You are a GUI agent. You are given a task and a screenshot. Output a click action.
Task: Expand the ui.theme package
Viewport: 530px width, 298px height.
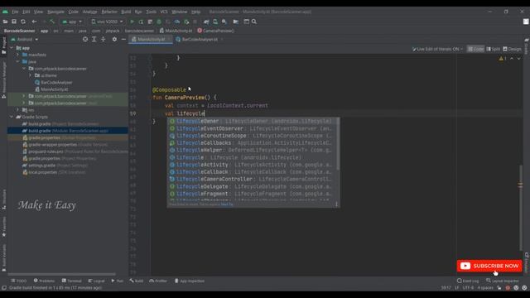tap(30, 75)
